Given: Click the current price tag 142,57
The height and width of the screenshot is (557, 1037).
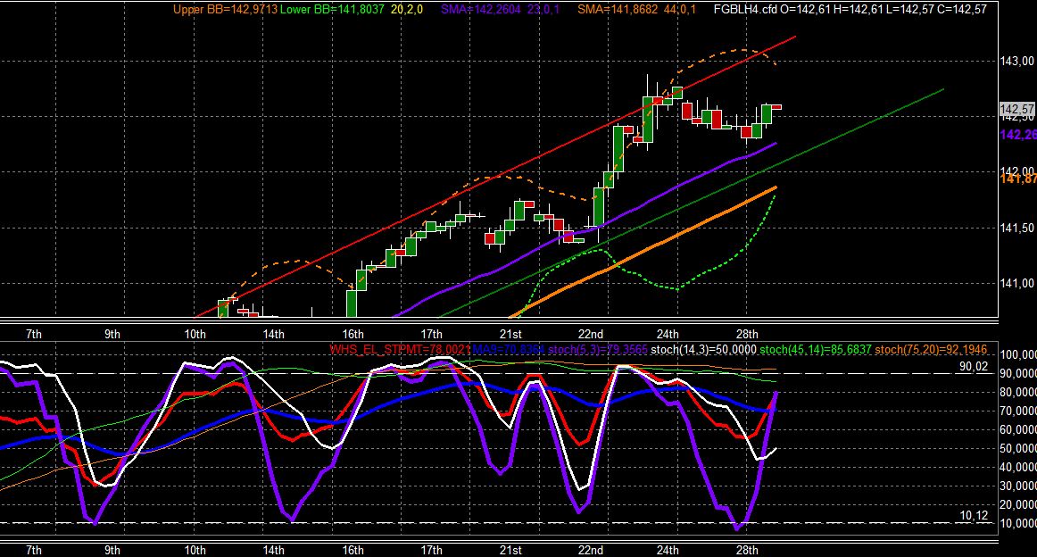Looking at the screenshot, I should point(1016,109).
